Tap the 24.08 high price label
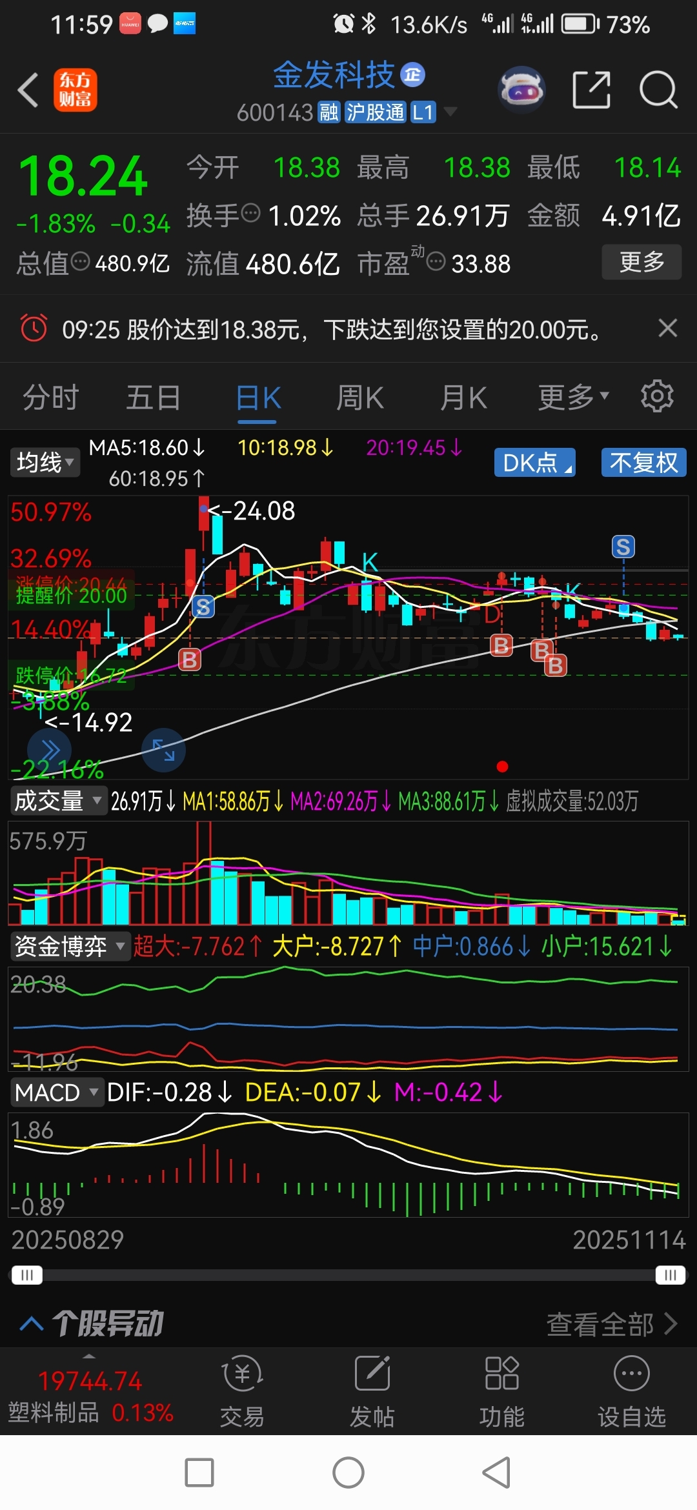697x1510 pixels. coord(252,511)
